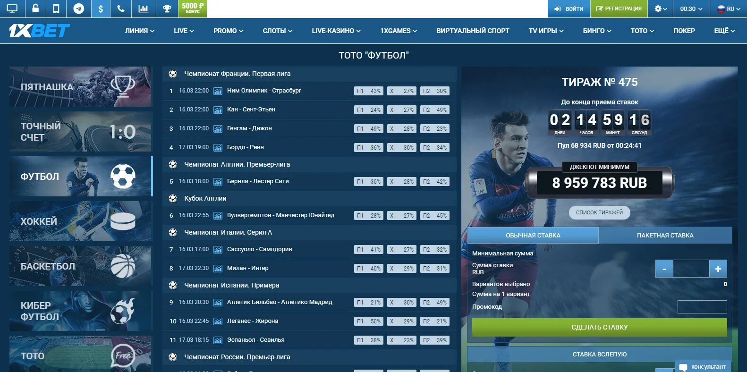
Task: Select П2 23% for Генгам - Дижон
Action: [x=435, y=129]
